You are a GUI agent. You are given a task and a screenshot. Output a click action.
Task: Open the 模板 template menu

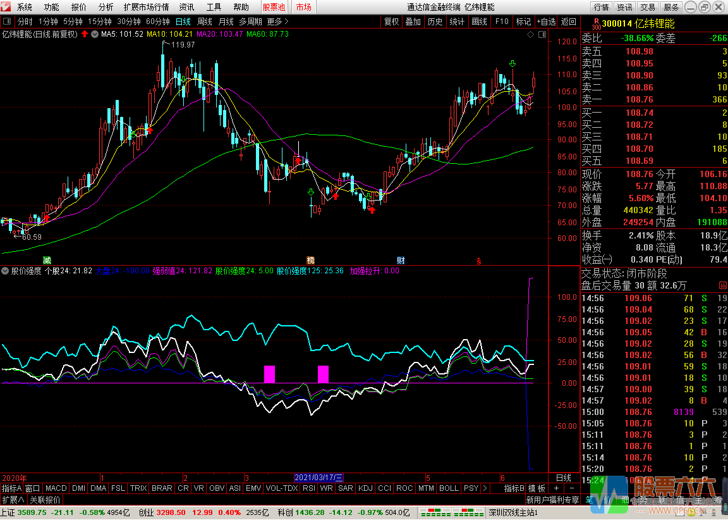tap(537, 488)
